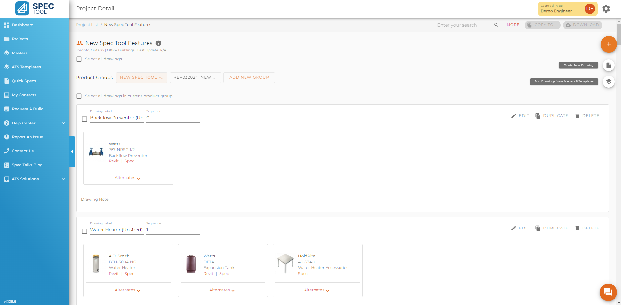Select NEW SPEC TOOL F... product group
Image resolution: width=621 pixels, height=305 pixels.
point(142,77)
